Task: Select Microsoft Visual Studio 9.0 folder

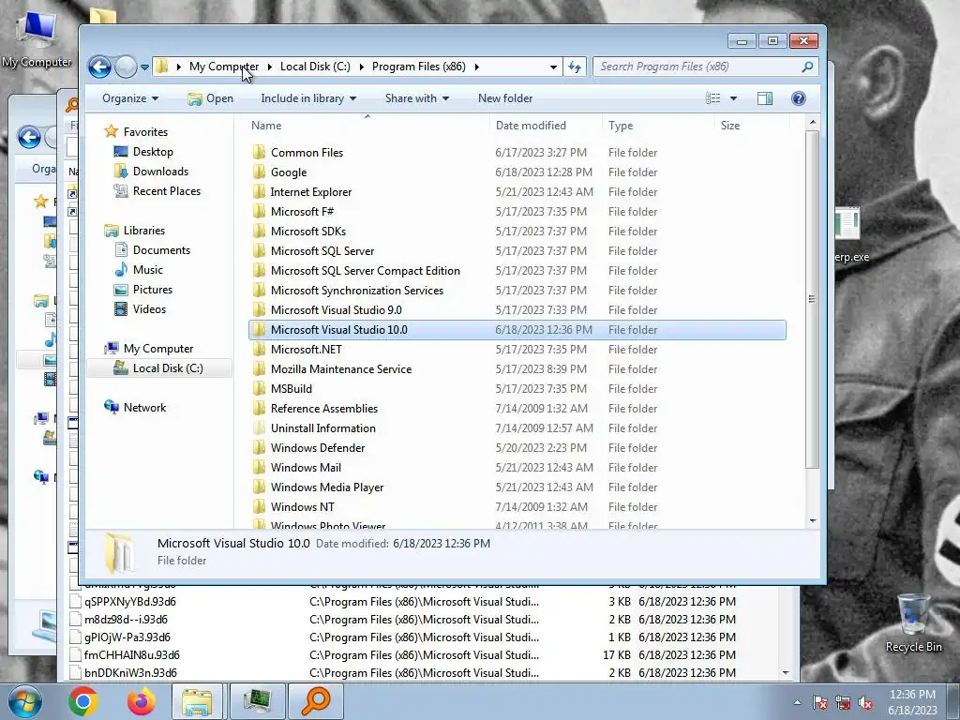Action: (x=337, y=309)
